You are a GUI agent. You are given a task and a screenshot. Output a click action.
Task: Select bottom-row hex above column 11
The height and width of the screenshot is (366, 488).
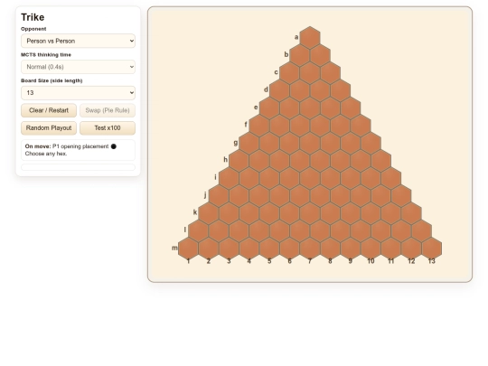391,249
